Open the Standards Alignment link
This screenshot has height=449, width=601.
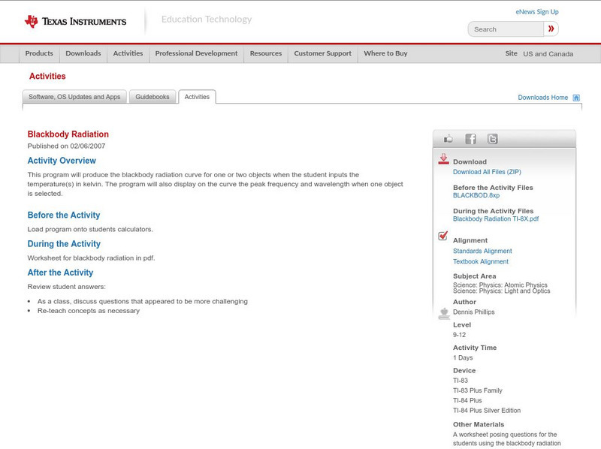482,251
